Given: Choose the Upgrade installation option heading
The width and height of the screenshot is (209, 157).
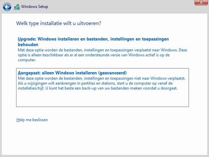Looking at the screenshot, I should click(93, 39).
